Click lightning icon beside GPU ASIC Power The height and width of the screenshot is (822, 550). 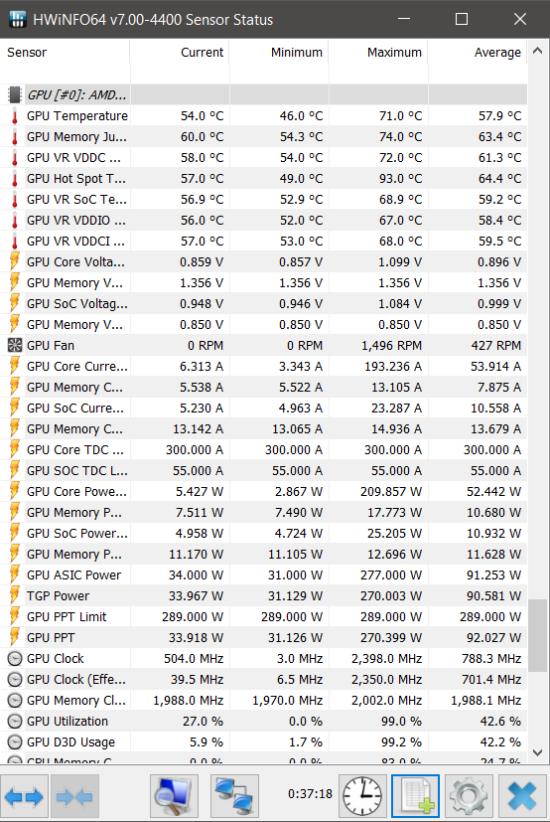pyautogui.click(x=15, y=575)
